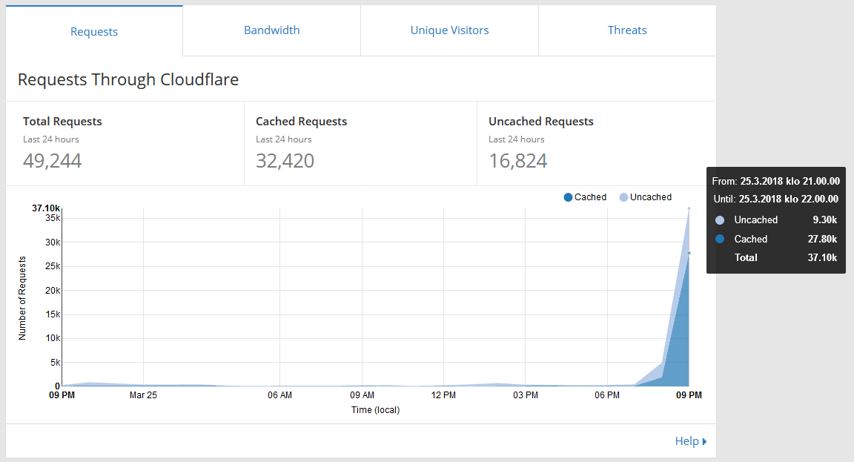Click the tooltip From date line

coord(776,182)
